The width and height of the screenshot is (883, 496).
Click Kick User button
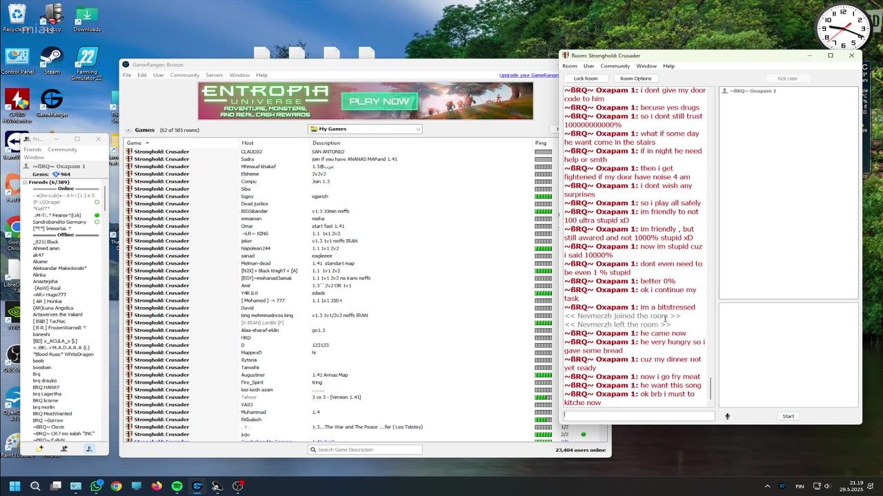(787, 79)
